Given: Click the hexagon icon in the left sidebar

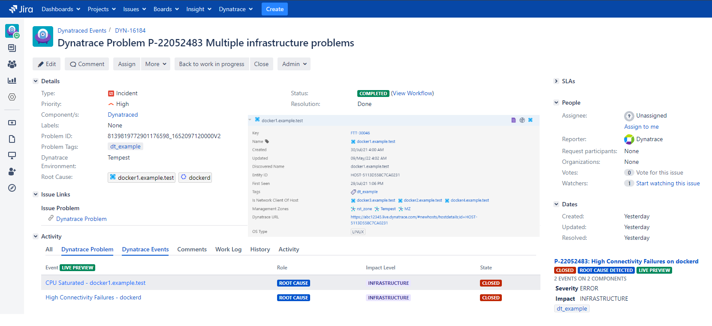Looking at the screenshot, I should coord(12,97).
